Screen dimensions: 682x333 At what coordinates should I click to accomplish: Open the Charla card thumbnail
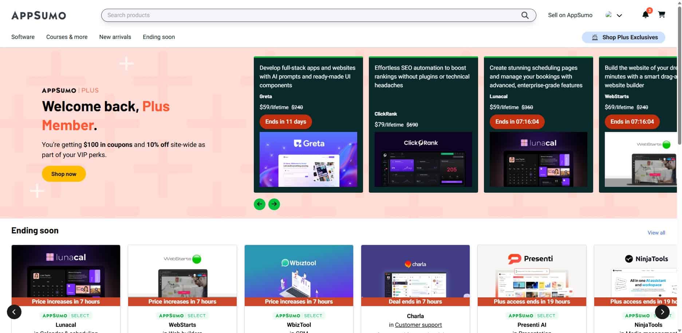coord(415,271)
